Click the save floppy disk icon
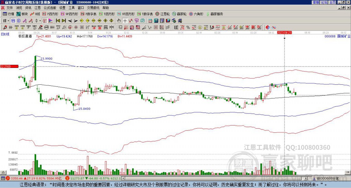The image size is (351, 188). coord(168,21)
